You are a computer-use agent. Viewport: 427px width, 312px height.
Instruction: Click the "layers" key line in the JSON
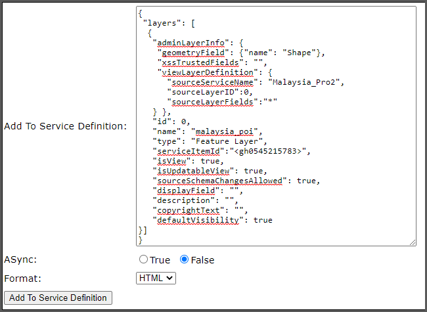tap(169, 23)
